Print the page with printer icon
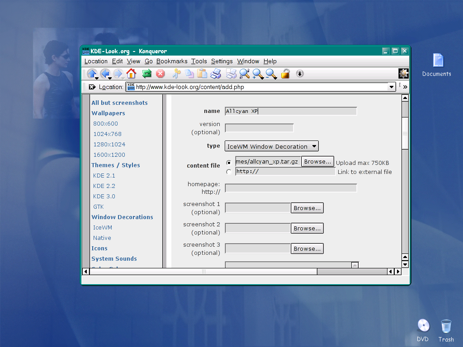The width and height of the screenshot is (463, 347). click(216, 74)
